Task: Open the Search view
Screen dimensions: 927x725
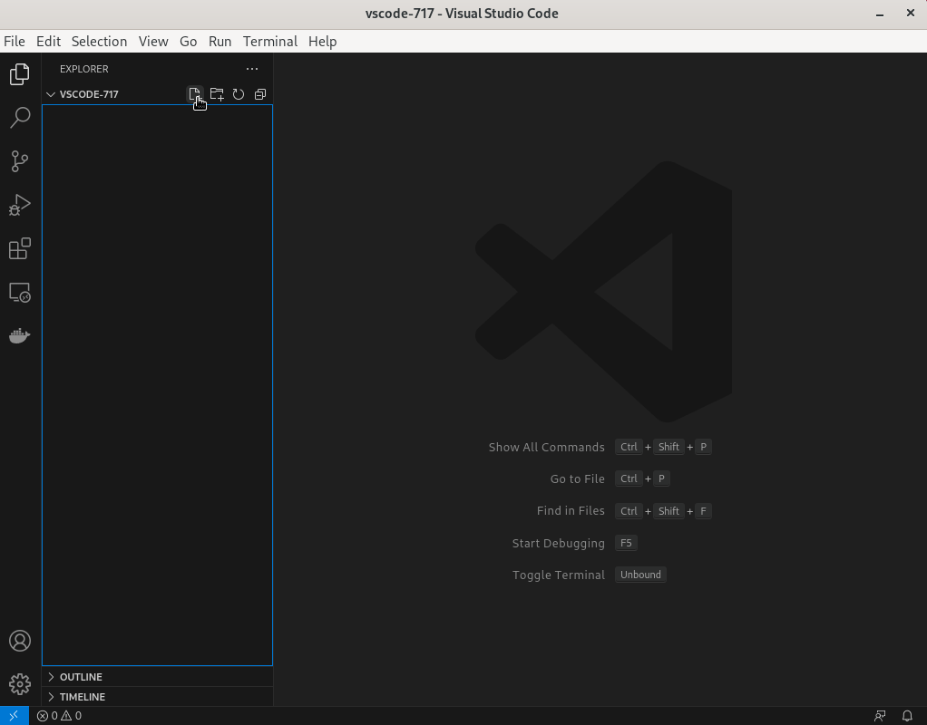Action: (20, 118)
